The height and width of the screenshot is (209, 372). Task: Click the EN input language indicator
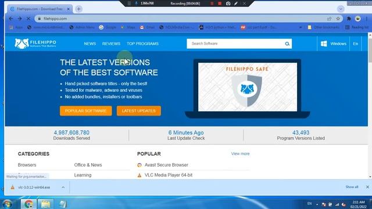pos(309,204)
